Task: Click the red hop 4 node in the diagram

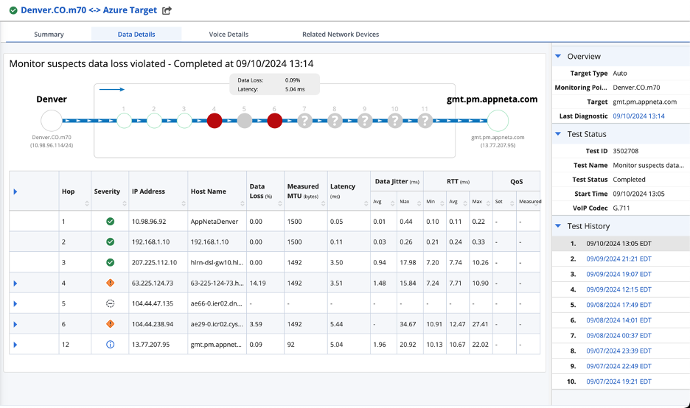Action: [x=215, y=120]
